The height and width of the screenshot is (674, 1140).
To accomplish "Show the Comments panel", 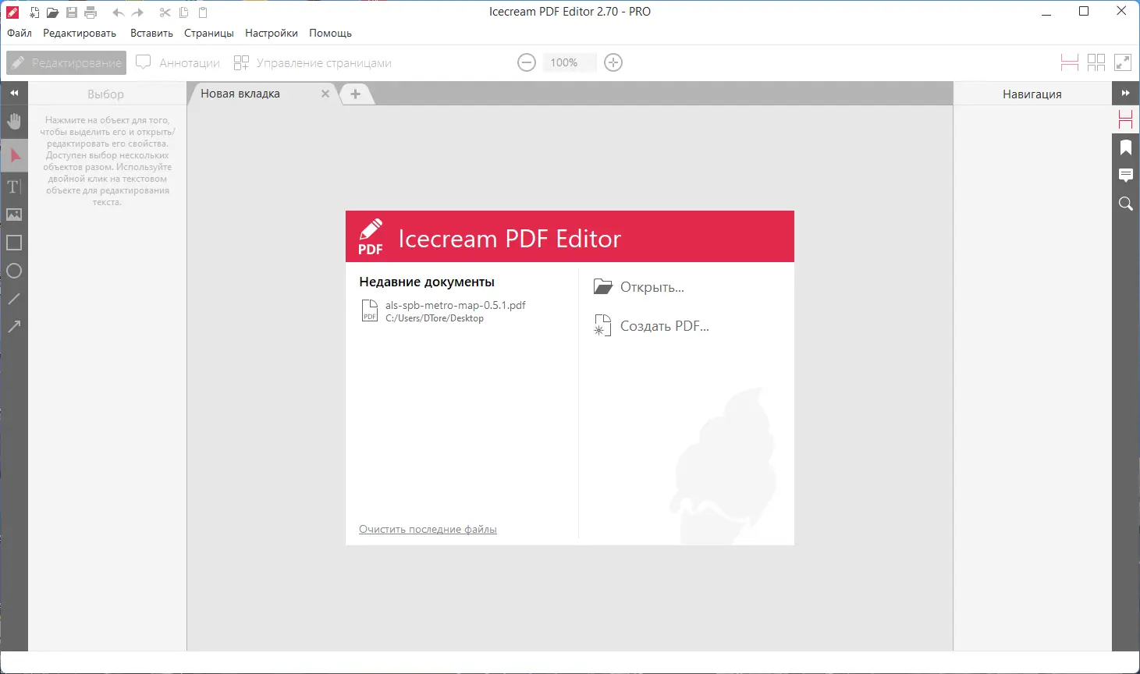I will point(1125,176).
